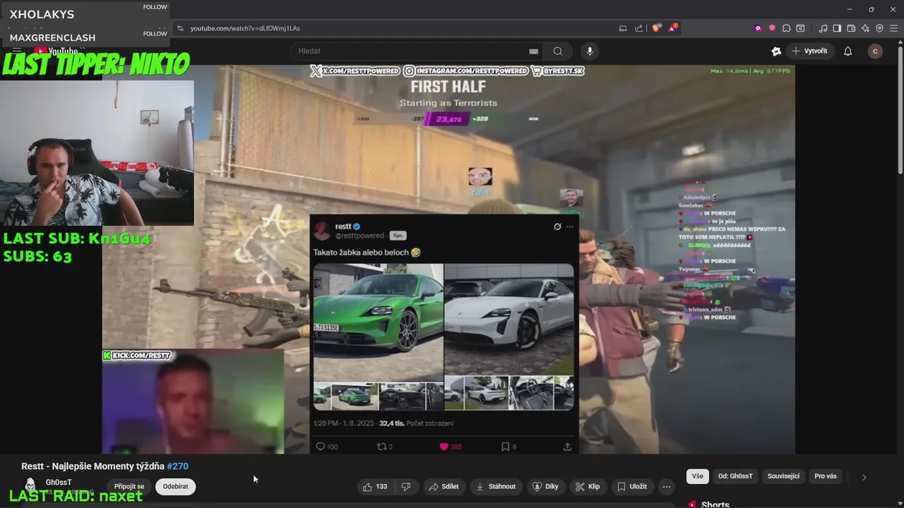Click the Připojit se join button

(129, 486)
